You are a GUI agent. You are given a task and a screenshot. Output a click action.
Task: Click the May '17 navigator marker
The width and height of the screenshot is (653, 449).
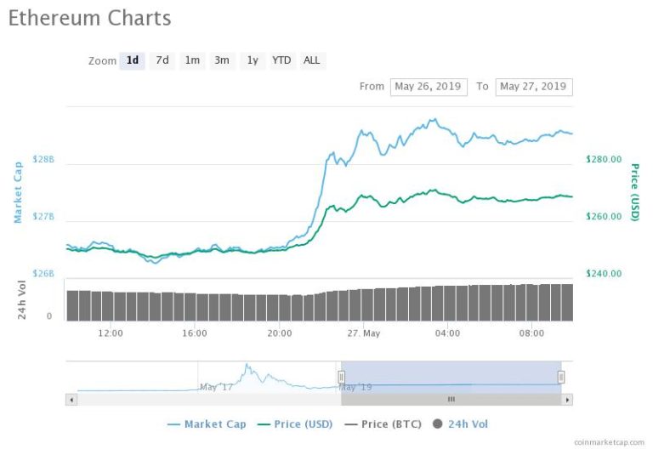216,388
